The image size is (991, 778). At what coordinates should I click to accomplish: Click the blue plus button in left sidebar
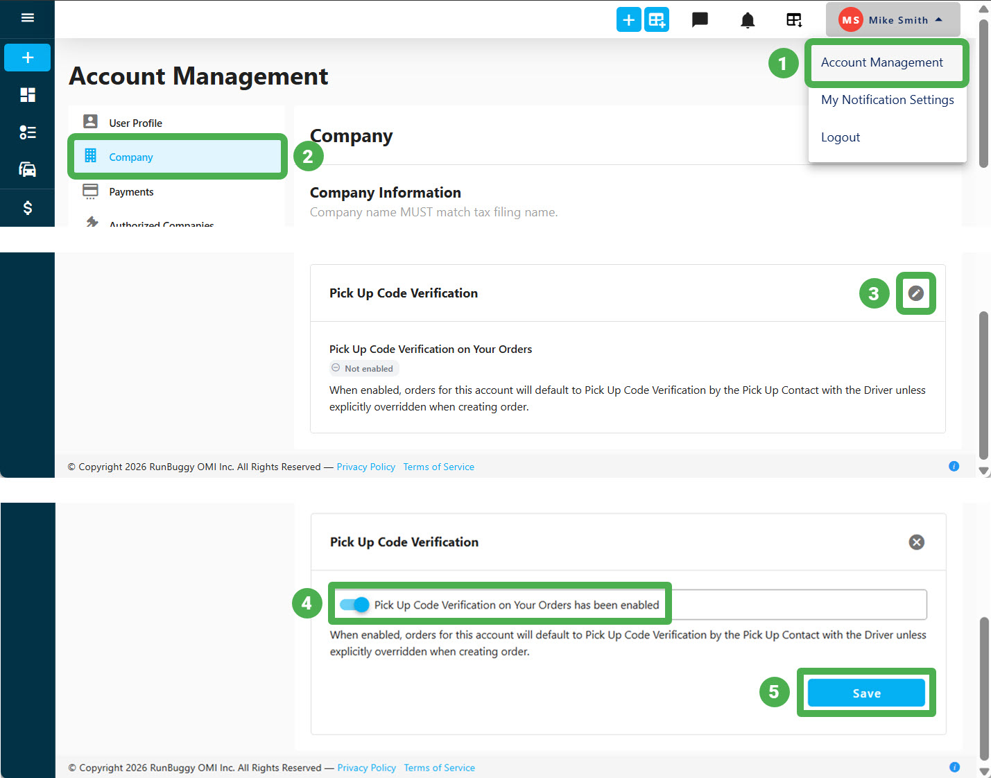[x=28, y=58]
